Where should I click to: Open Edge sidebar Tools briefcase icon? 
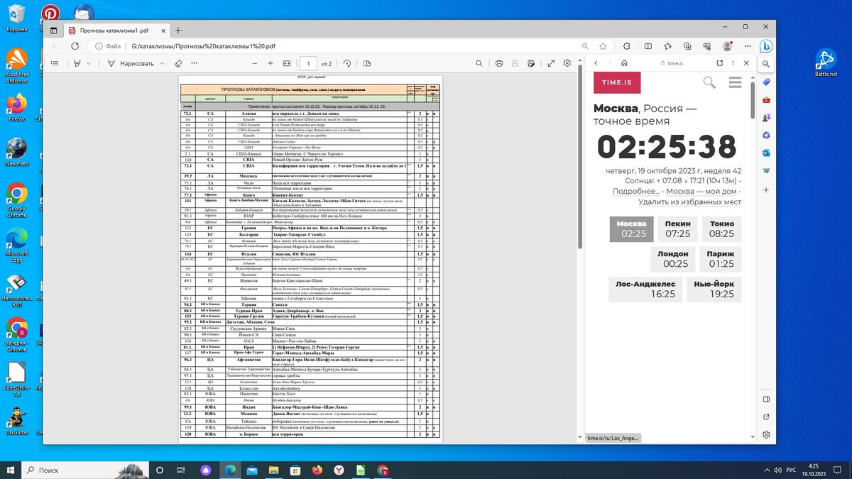[767, 100]
